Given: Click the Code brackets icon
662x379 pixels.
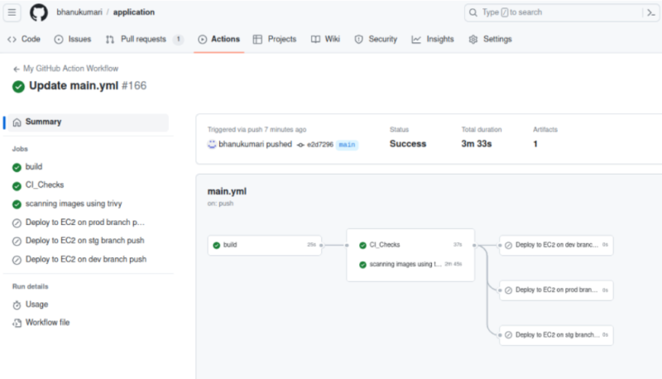Looking at the screenshot, I should 12,39.
